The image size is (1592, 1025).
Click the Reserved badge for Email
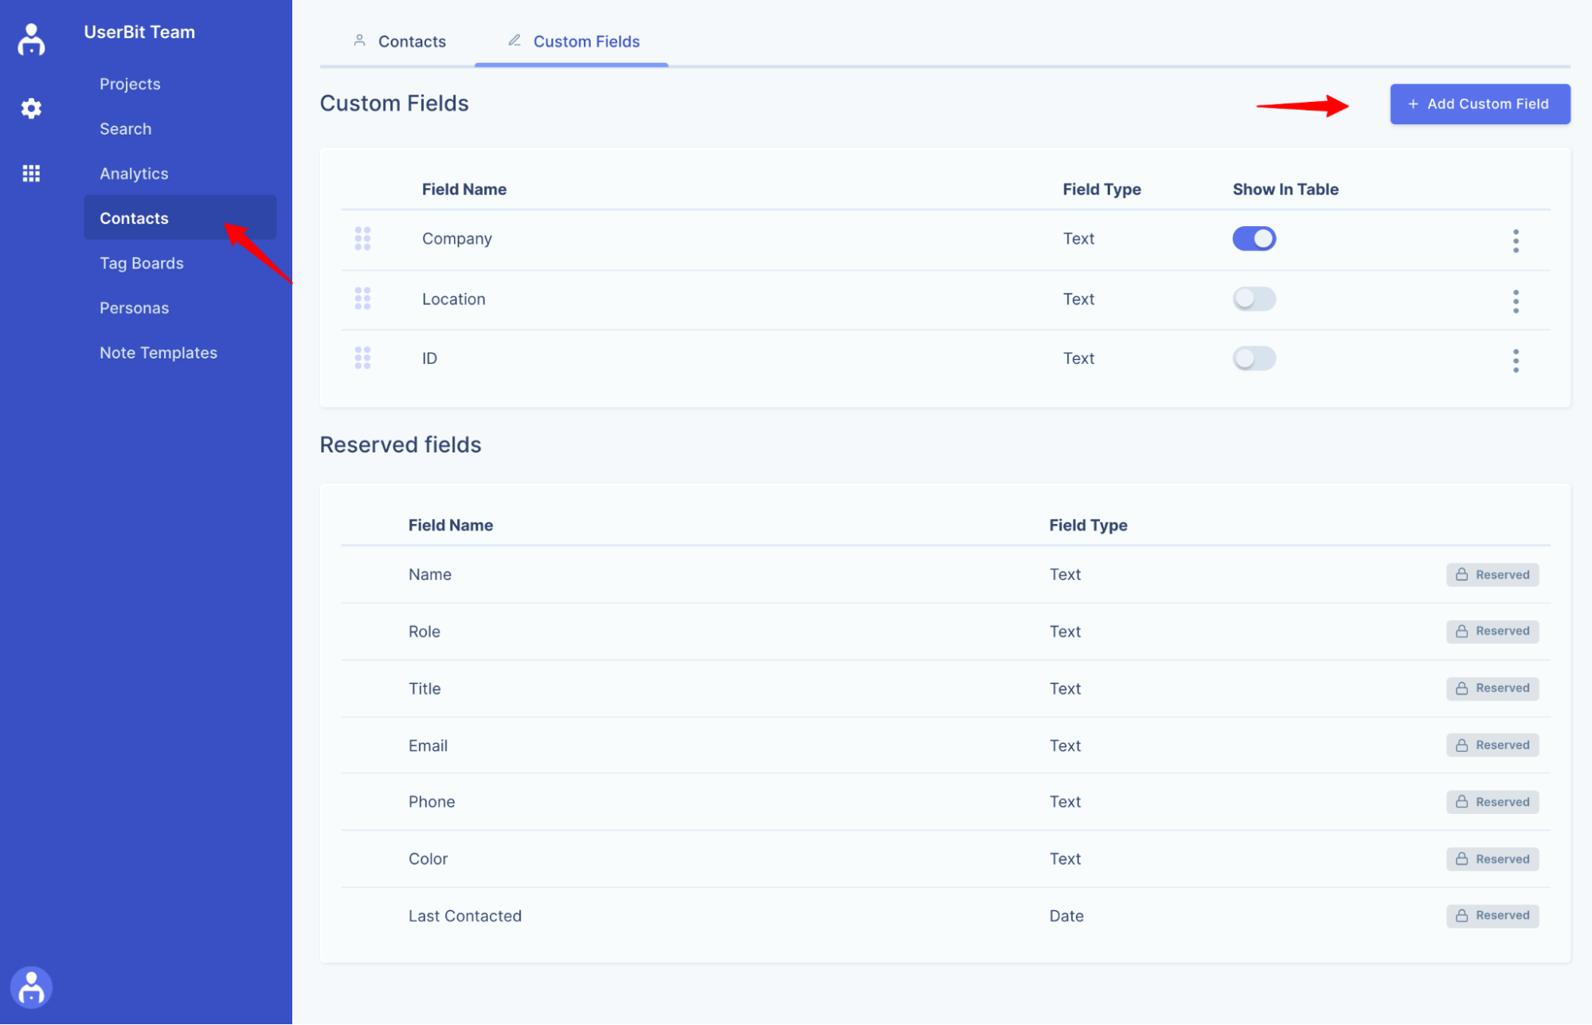click(x=1492, y=745)
